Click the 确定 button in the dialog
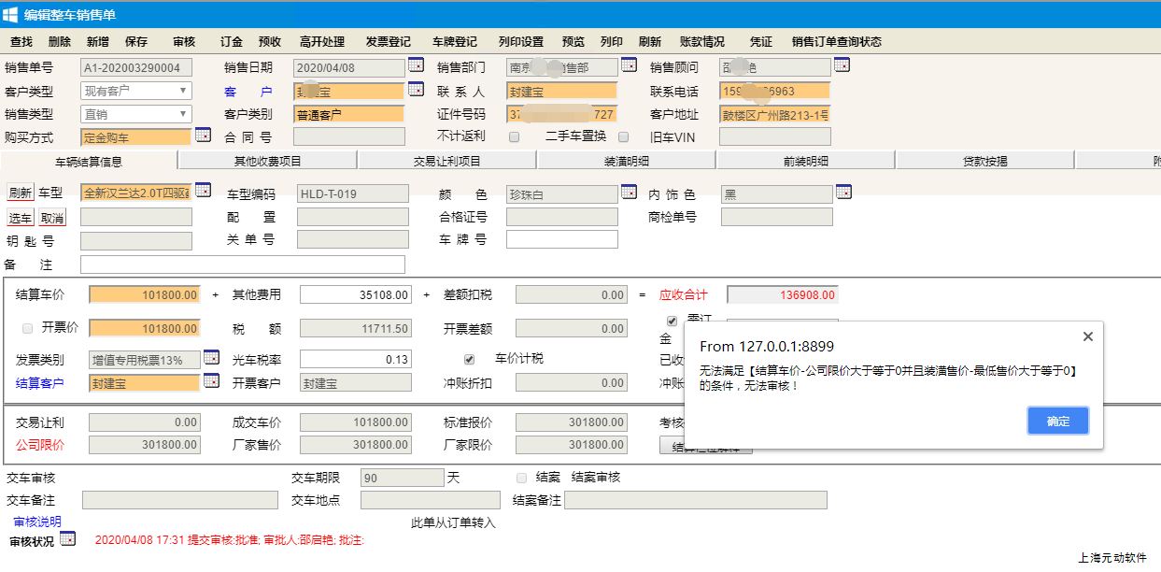This screenshot has height=572, width=1161. [1057, 422]
